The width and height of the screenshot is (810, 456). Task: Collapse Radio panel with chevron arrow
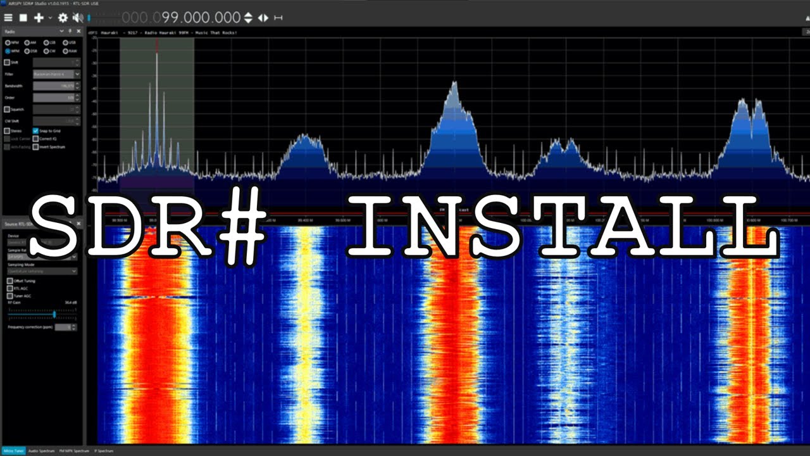[61, 31]
